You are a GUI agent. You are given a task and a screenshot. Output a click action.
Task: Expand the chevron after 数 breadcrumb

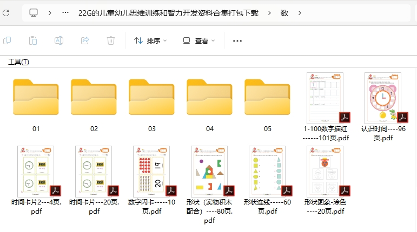tap(300, 13)
